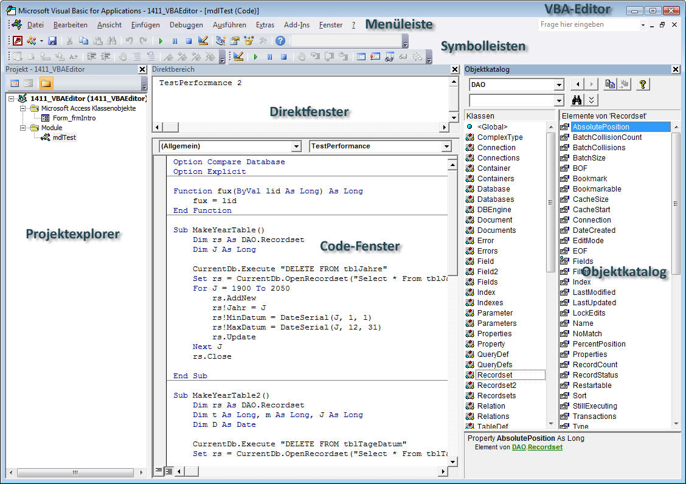Screen dimensions: 686x484
Task: Click the Pause icon to break execution
Action: (175, 41)
